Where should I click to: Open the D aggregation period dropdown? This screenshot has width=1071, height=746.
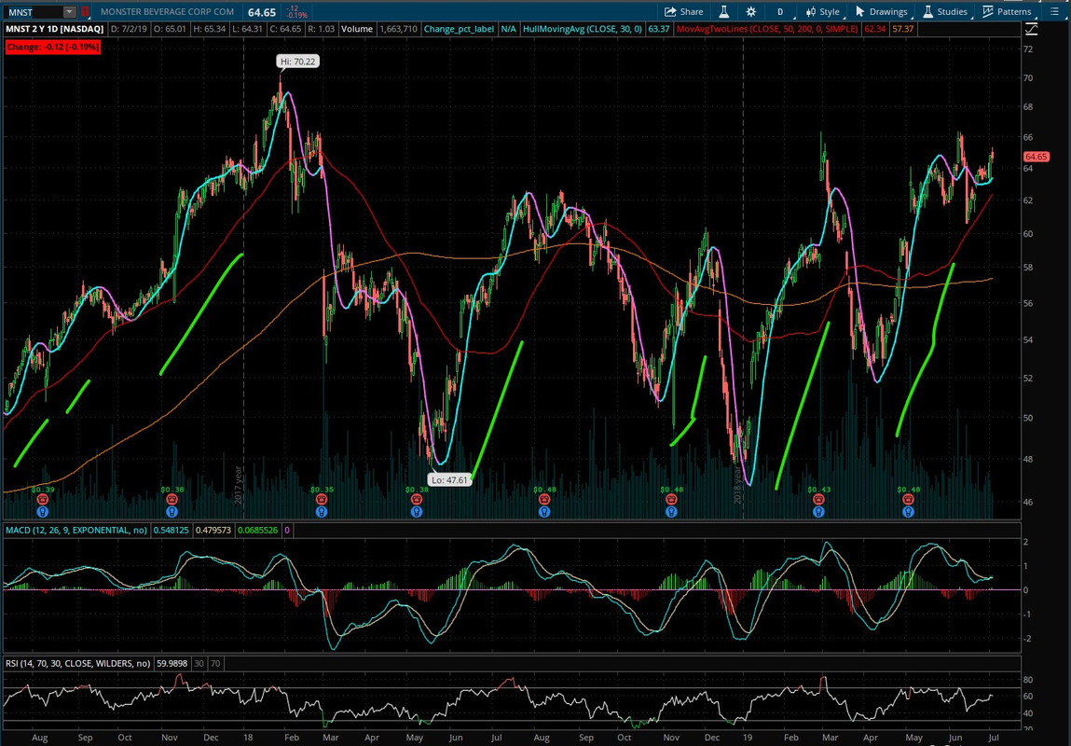(780, 11)
